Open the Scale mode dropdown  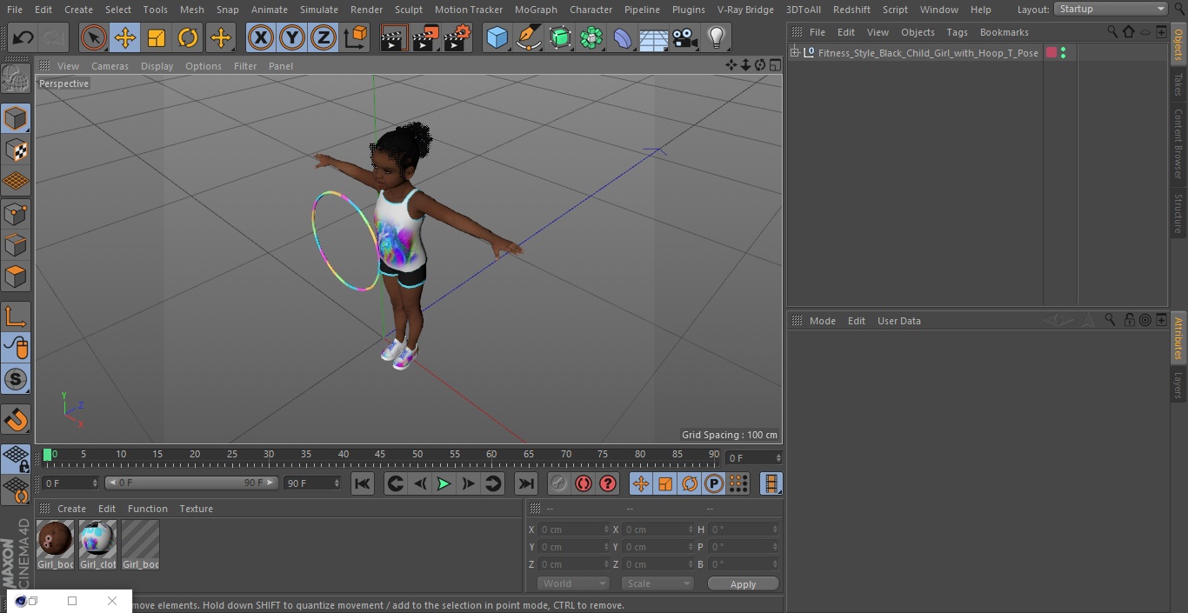(657, 583)
